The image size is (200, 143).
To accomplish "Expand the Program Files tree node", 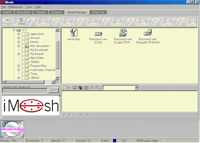I will pyautogui.click(x=19, y=66).
